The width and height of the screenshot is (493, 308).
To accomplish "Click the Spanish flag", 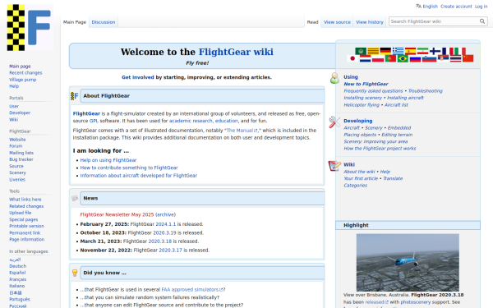I will coord(410,51).
